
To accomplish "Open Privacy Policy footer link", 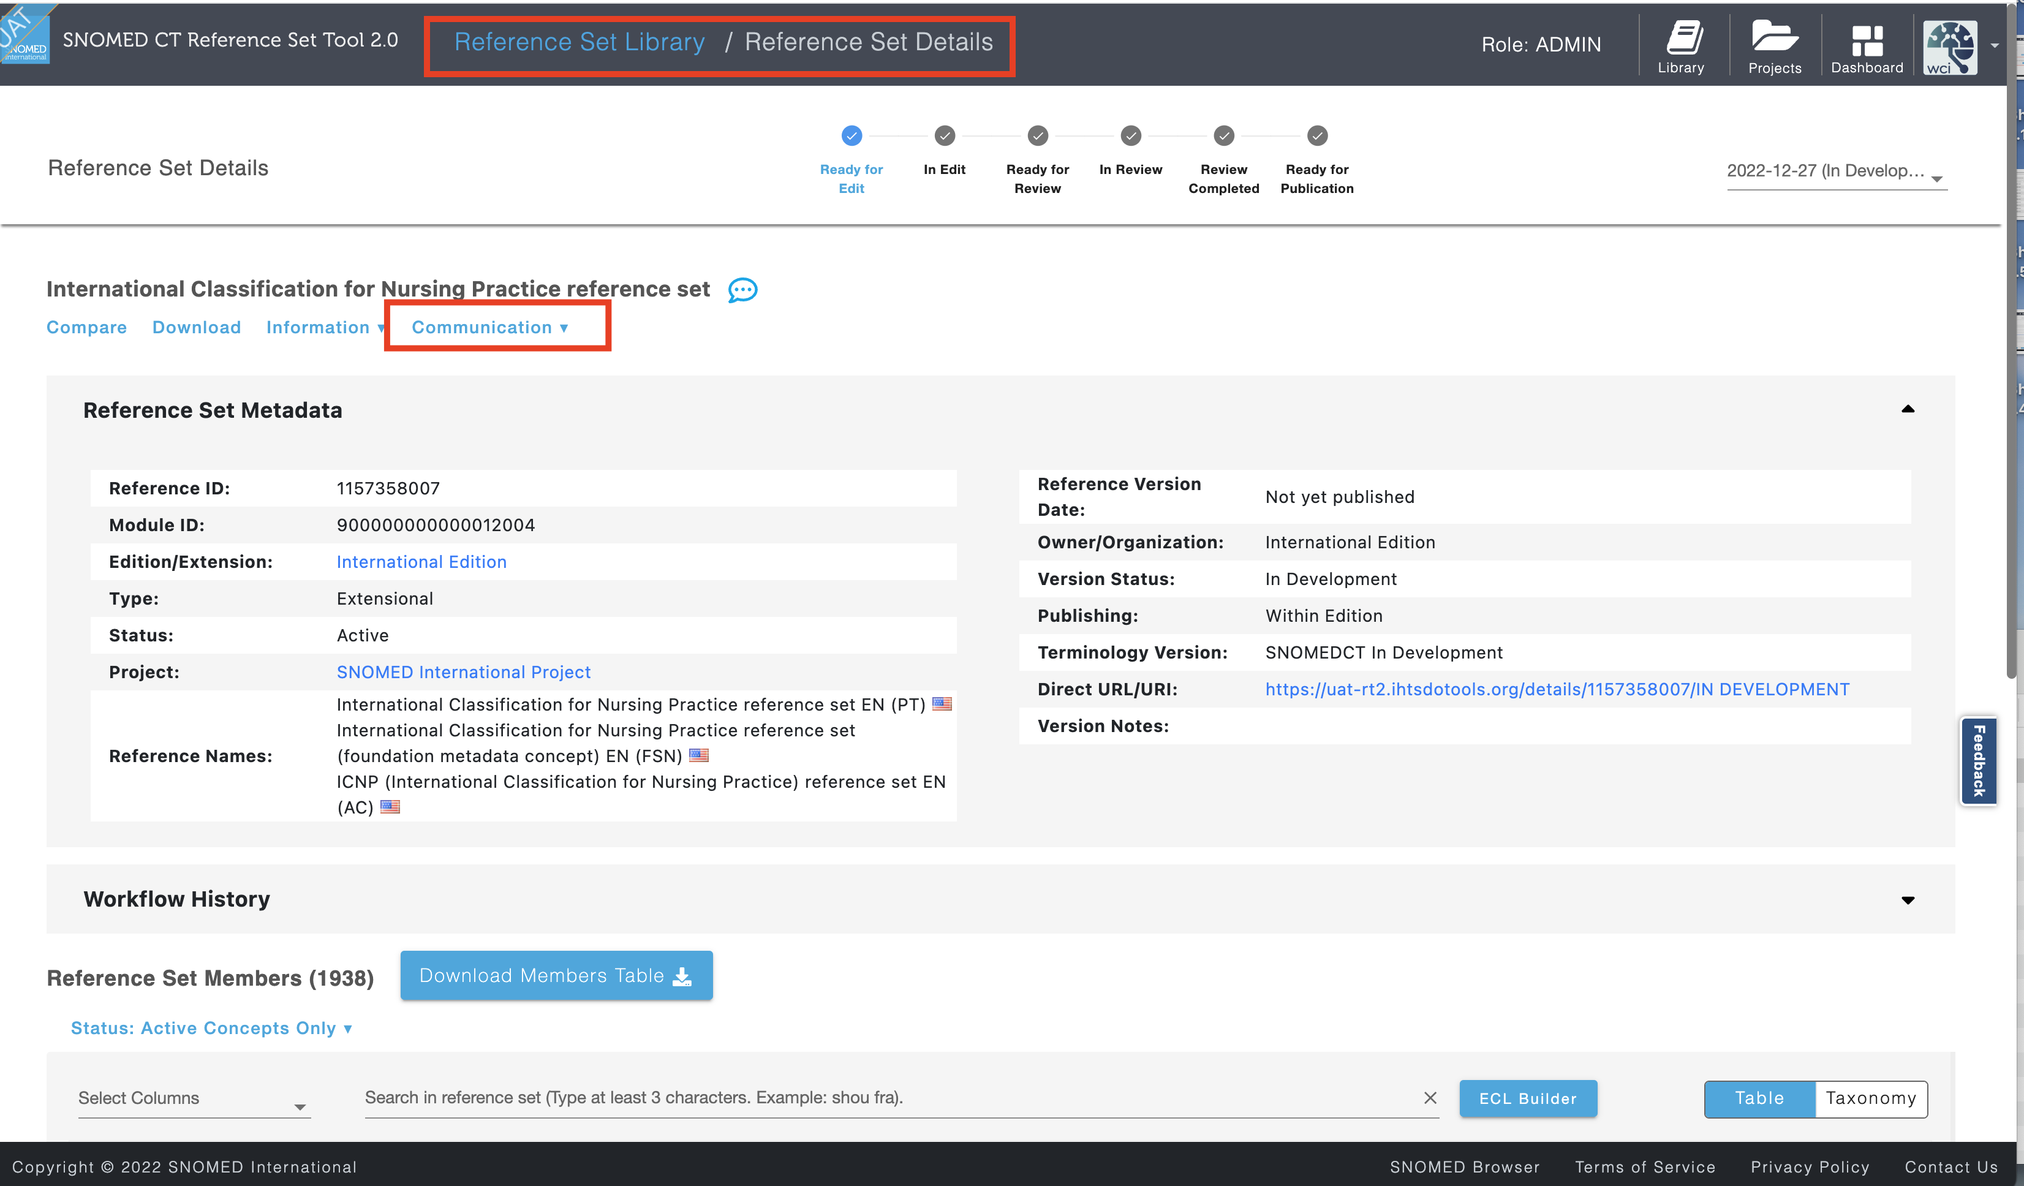I will click(x=1810, y=1167).
